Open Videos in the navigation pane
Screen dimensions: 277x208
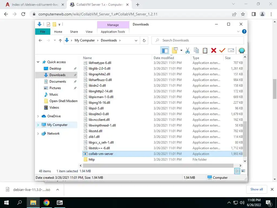54,108
